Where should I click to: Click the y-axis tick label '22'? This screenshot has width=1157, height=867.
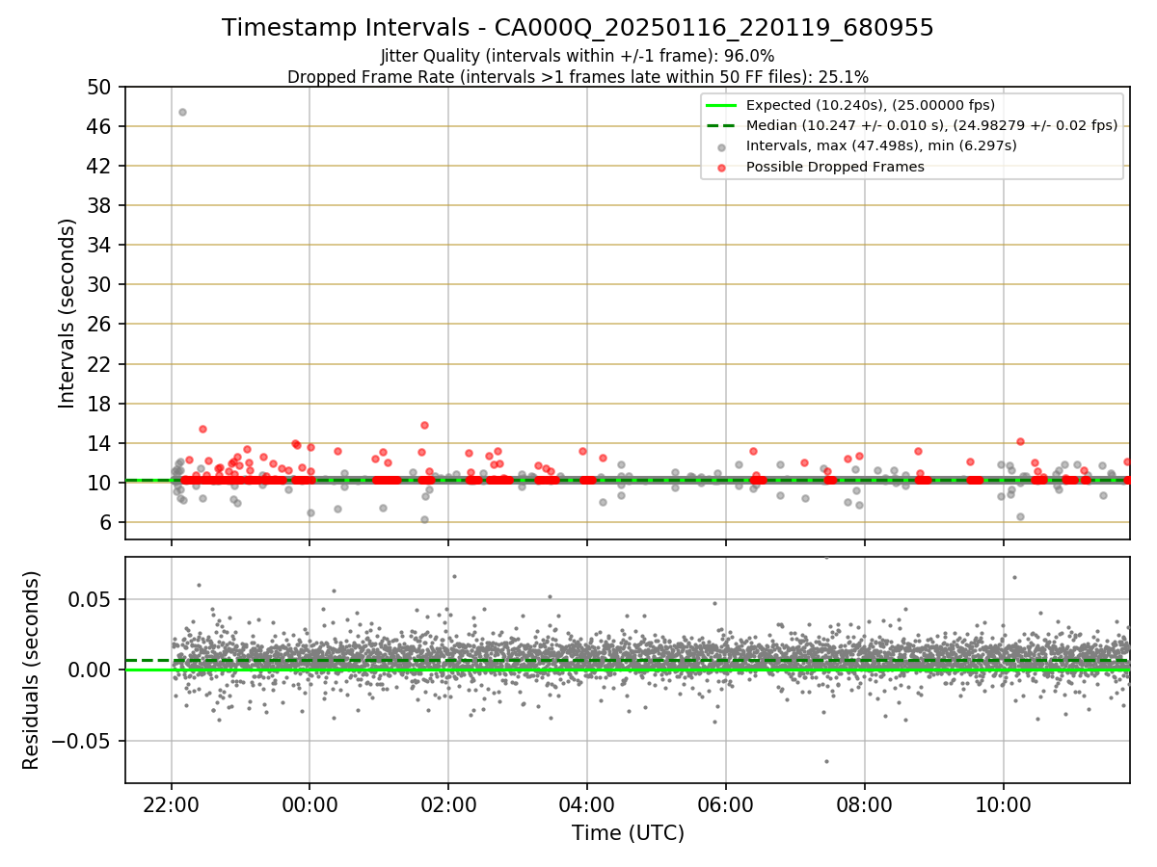click(x=100, y=364)
